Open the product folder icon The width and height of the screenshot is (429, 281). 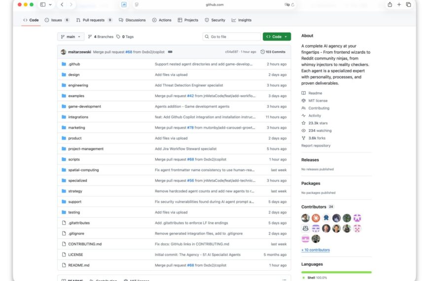(x=64, y=138)
